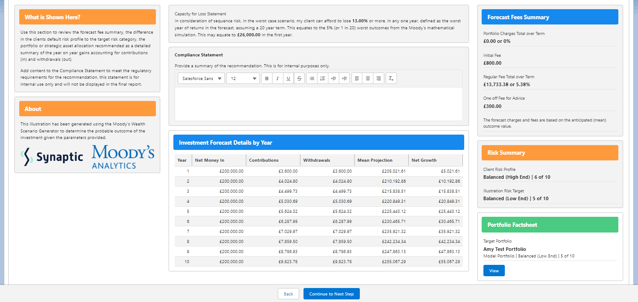The height and width of the screenshot is (302, 638).
Task: Remove text formatting with the clear-format icon
Action: [391, 79]
